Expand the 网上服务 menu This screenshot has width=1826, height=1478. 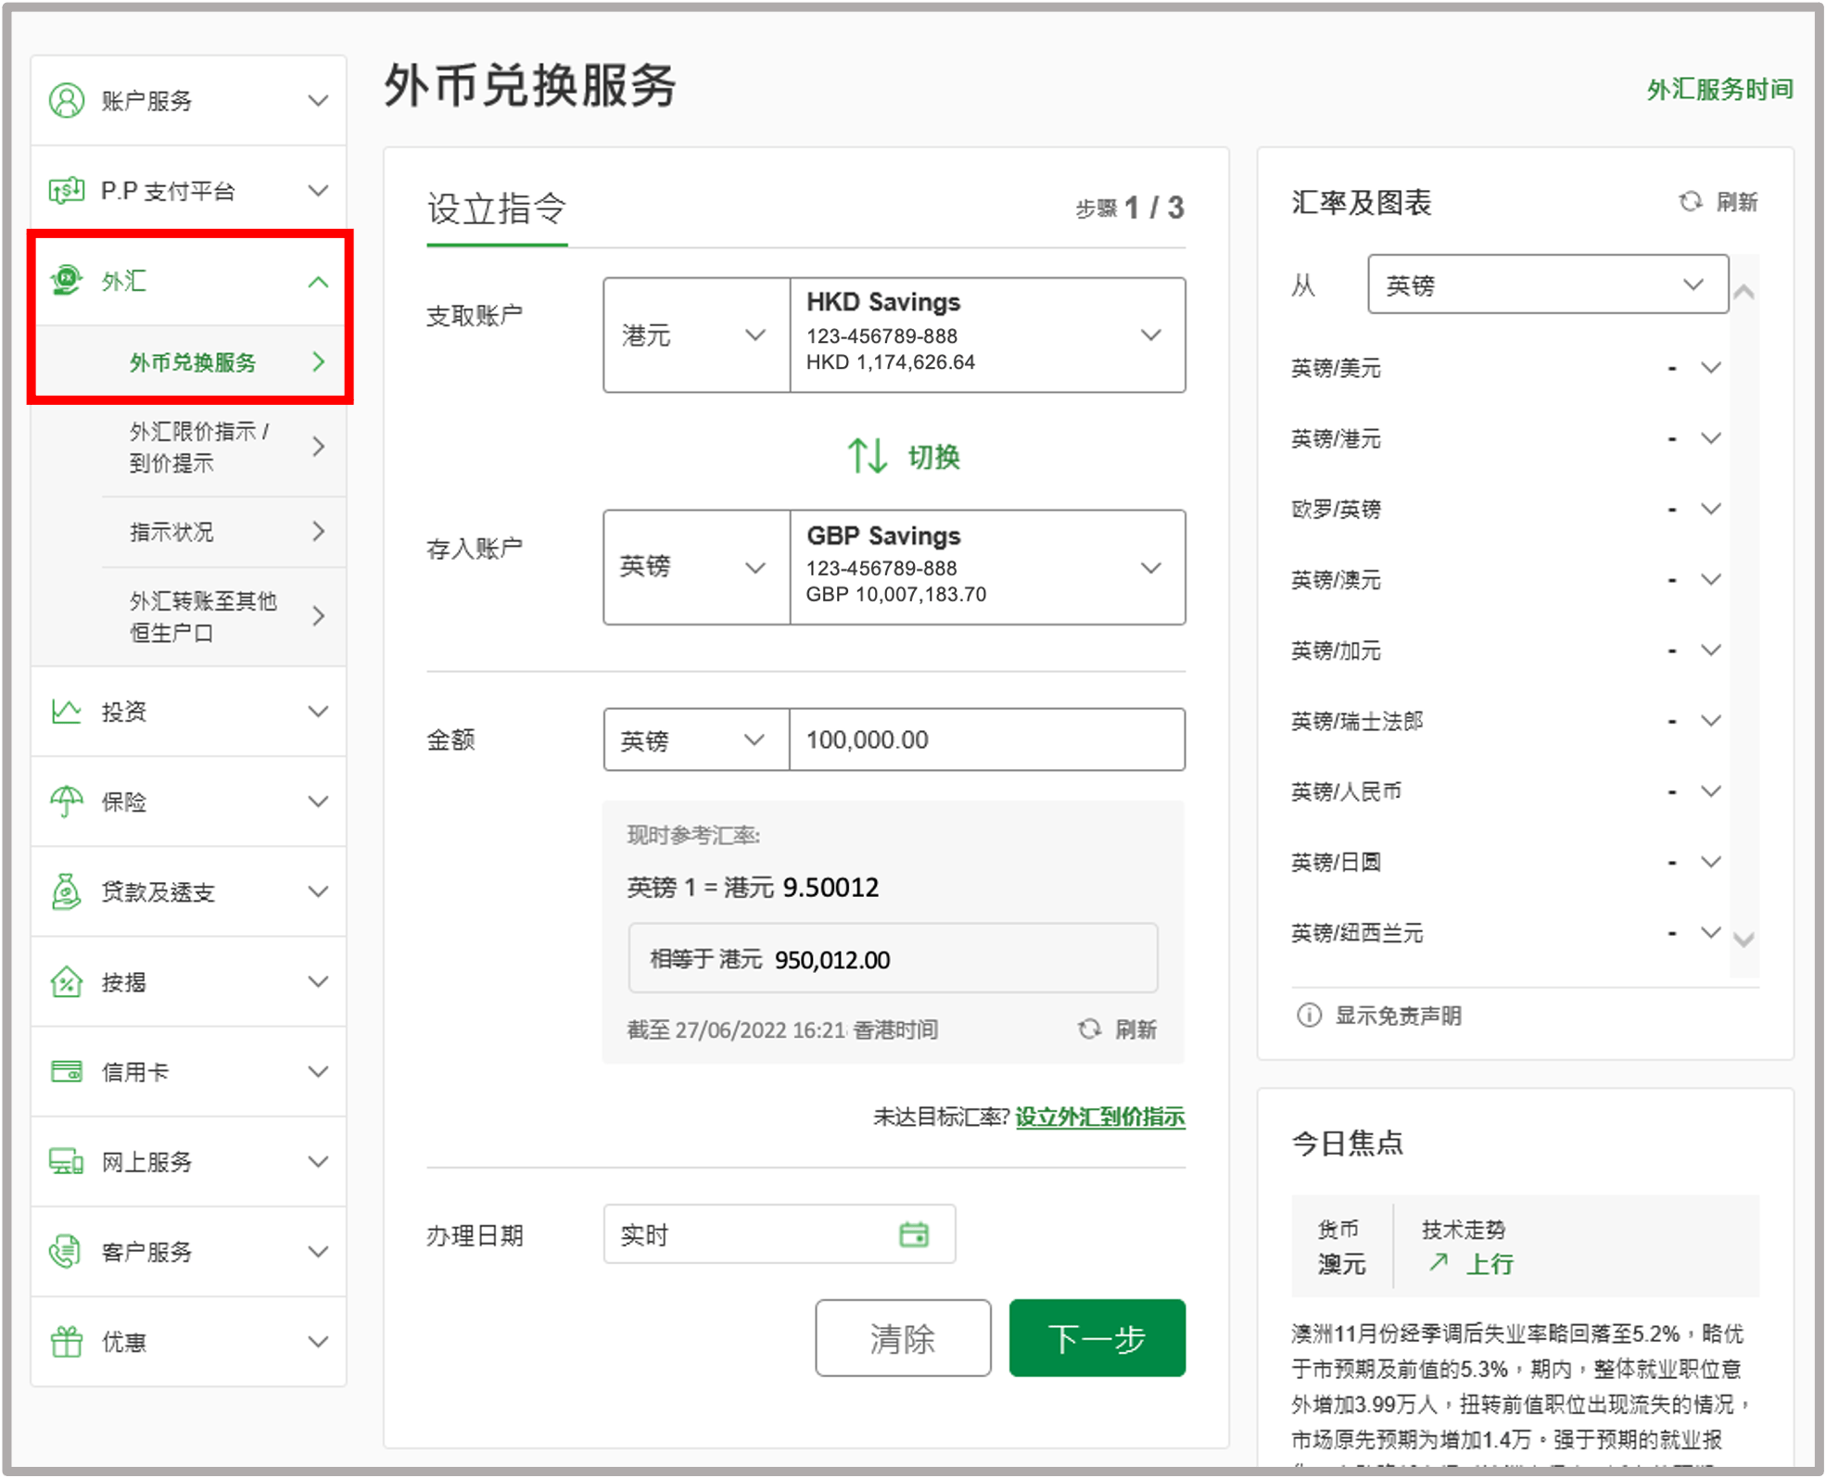click(x=318, y=1161)
